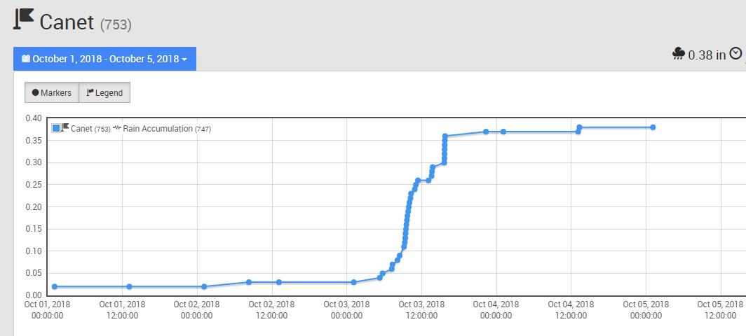Image resolution: width=746 pixels, height=336 pixels.
Task: Click the waveform icon before Rain Accumulation
Action: (x=117, y=129)
